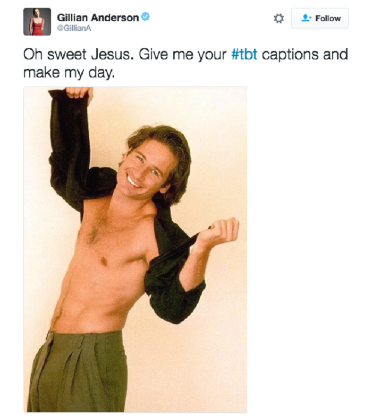
Task: Click the word 'Follow' on the button
Action: [x=328, y=19]
